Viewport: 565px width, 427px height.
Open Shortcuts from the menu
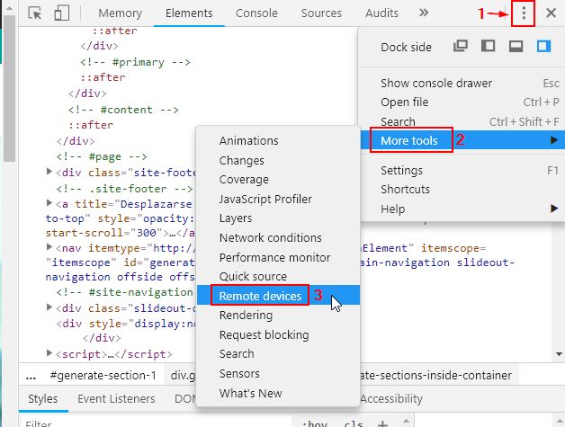(462, 190)
